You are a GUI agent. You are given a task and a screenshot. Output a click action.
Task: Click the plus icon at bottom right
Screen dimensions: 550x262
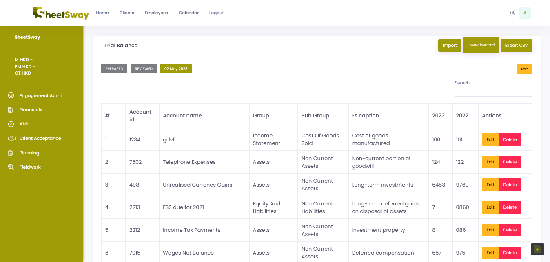tap(537, 249)
